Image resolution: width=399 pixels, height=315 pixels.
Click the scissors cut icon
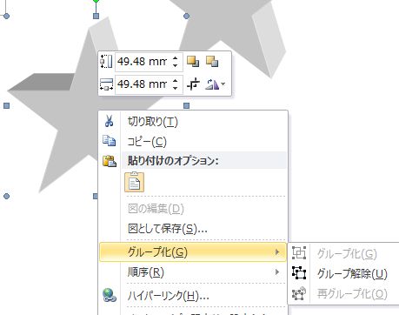coord(109,121)
